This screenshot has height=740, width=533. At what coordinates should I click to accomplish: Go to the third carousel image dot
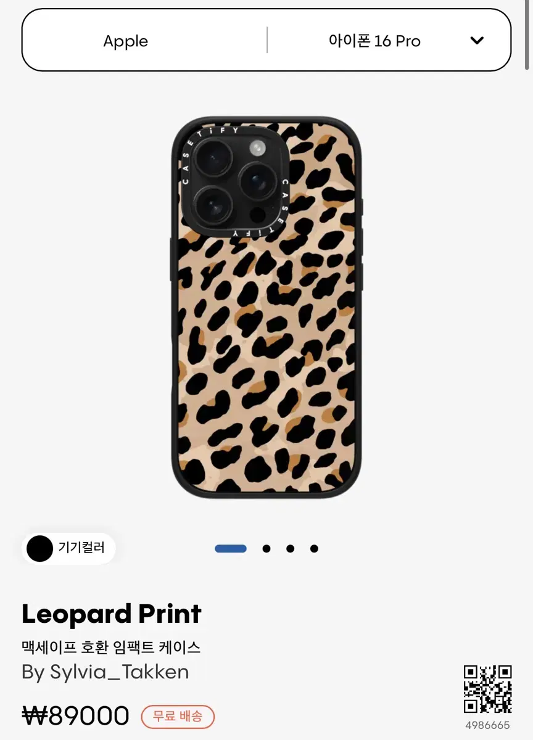(x=291, y=548)
